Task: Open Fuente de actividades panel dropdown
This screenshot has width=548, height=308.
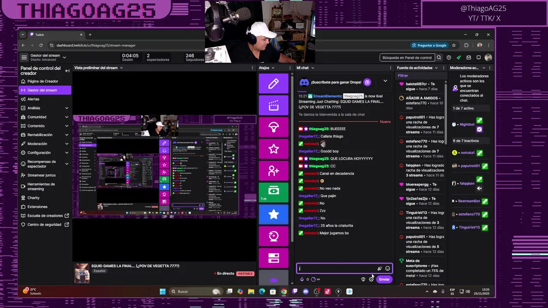Action: 436,68
